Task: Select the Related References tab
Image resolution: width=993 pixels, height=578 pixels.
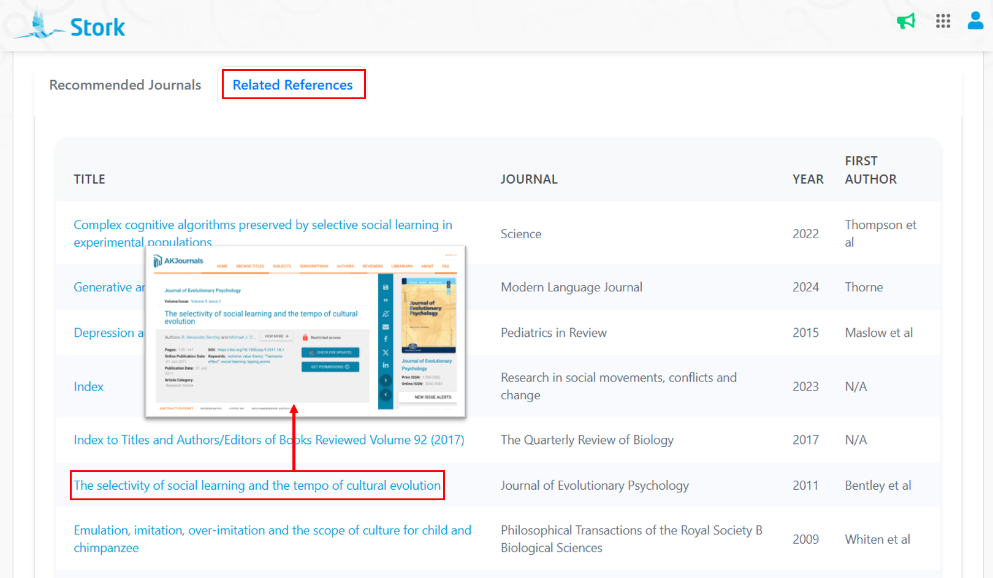Action: (292, 85)
